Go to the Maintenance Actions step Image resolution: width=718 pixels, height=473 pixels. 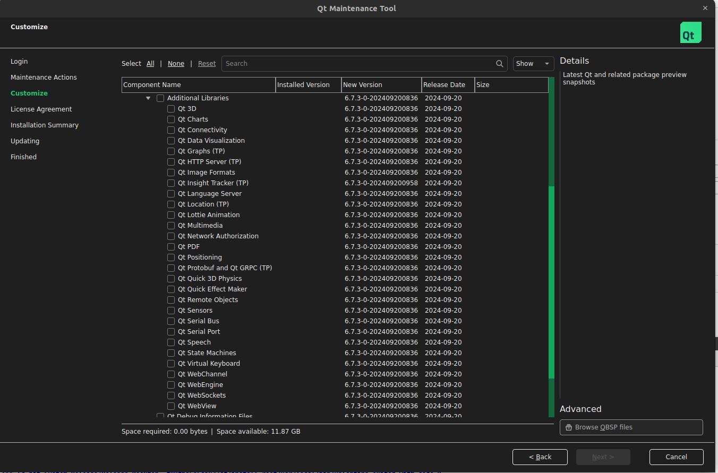44,78
